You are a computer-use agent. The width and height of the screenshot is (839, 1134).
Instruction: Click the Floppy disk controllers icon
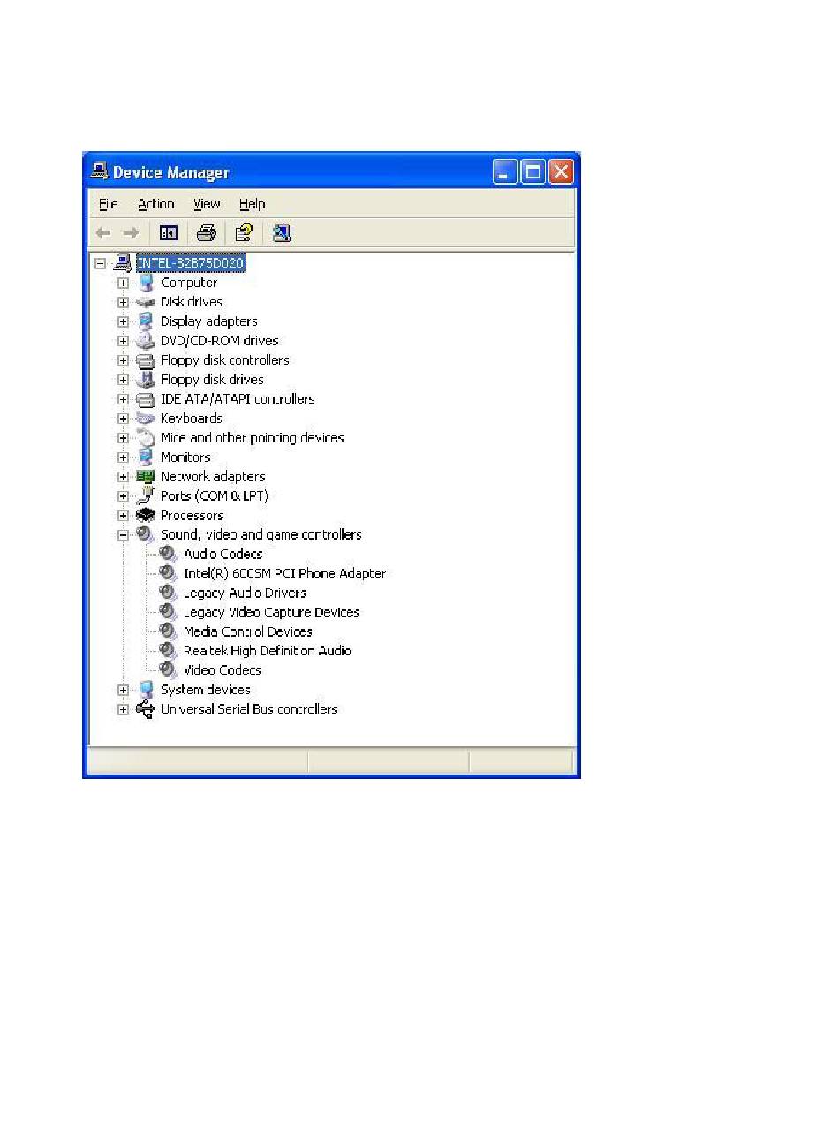pyautogui.click(x=146, y=360)
